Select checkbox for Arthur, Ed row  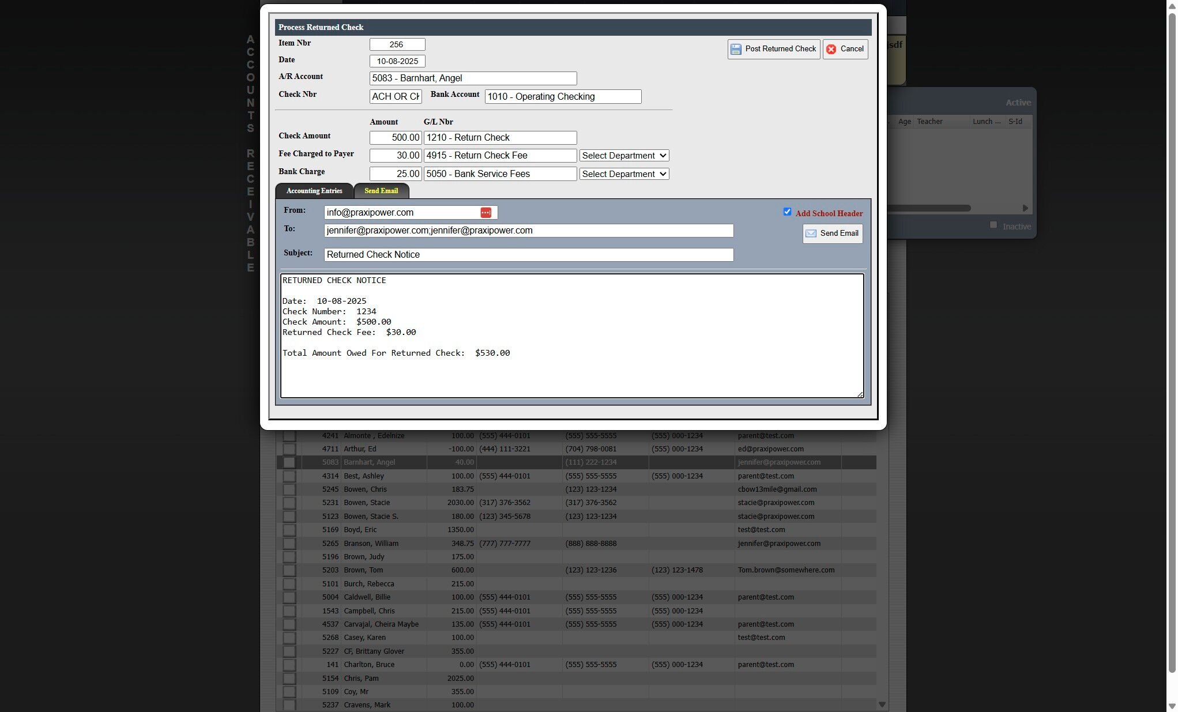289,449
